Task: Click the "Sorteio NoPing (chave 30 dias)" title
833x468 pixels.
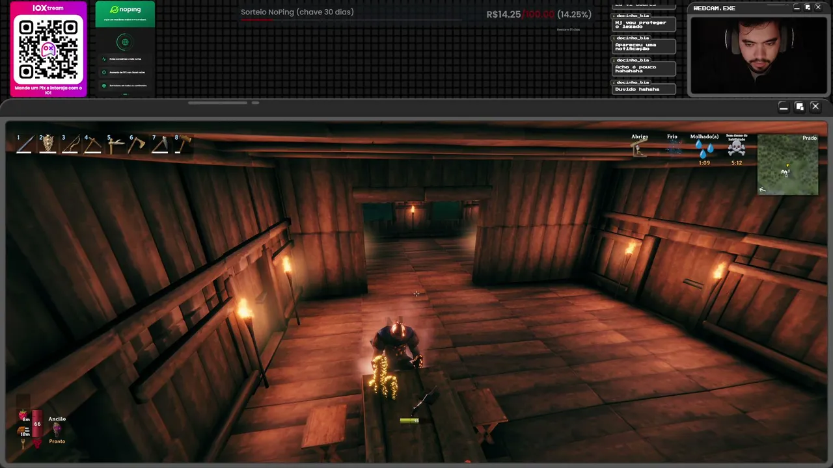Action: pyautogui.click(x=297, y=12)
